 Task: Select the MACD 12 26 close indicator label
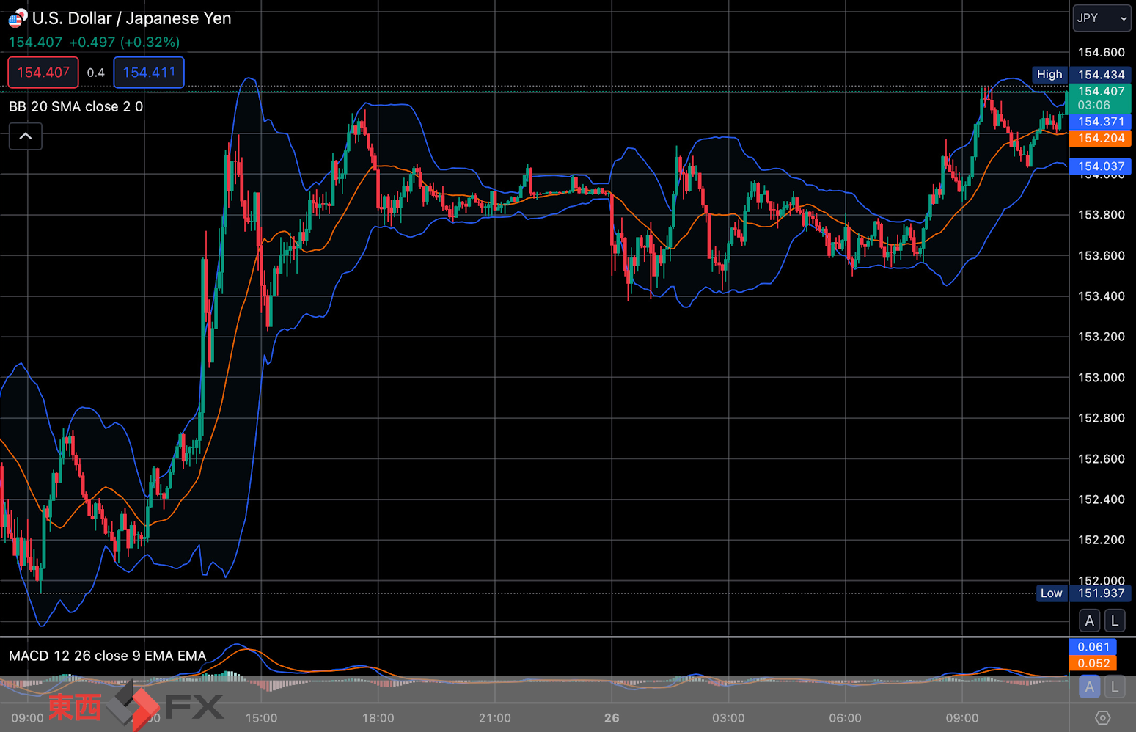[x=107, y=656]
